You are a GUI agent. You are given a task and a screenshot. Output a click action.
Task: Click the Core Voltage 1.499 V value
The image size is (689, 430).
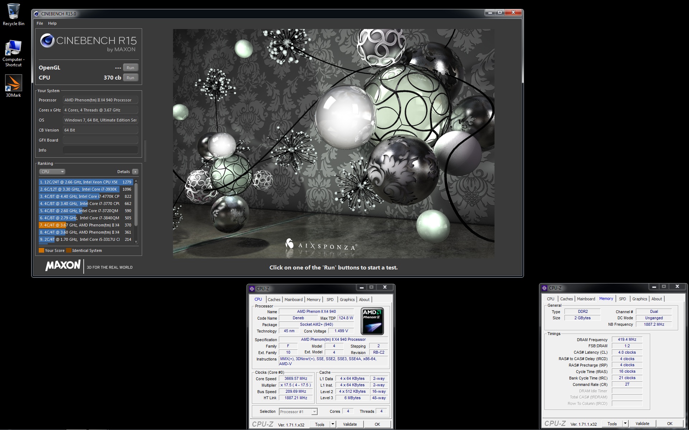(341, 331)
